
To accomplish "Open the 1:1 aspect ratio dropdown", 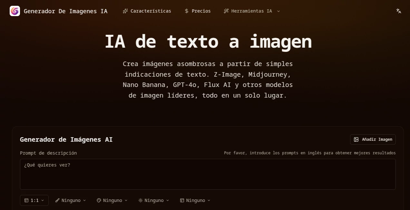I will tap(34, 200).
